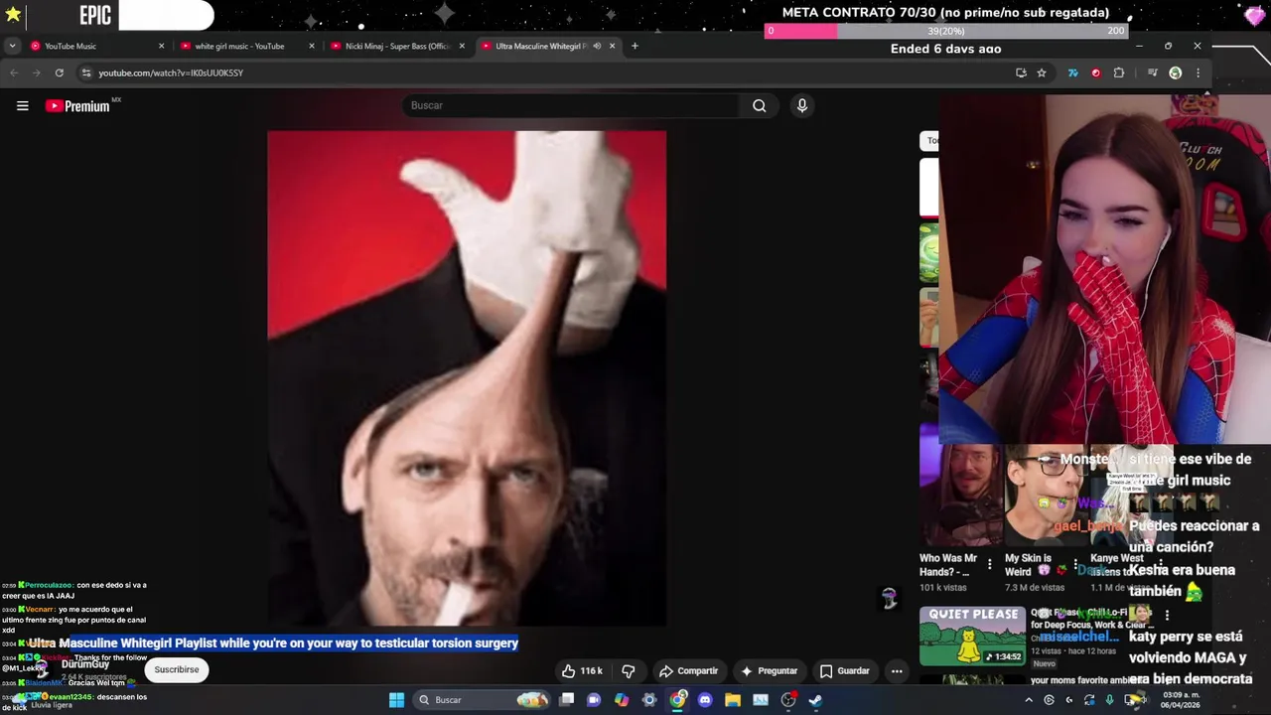Open the Chrome profile avatar
Viewport: 1271px width, 715px height.
(1176, 72)
